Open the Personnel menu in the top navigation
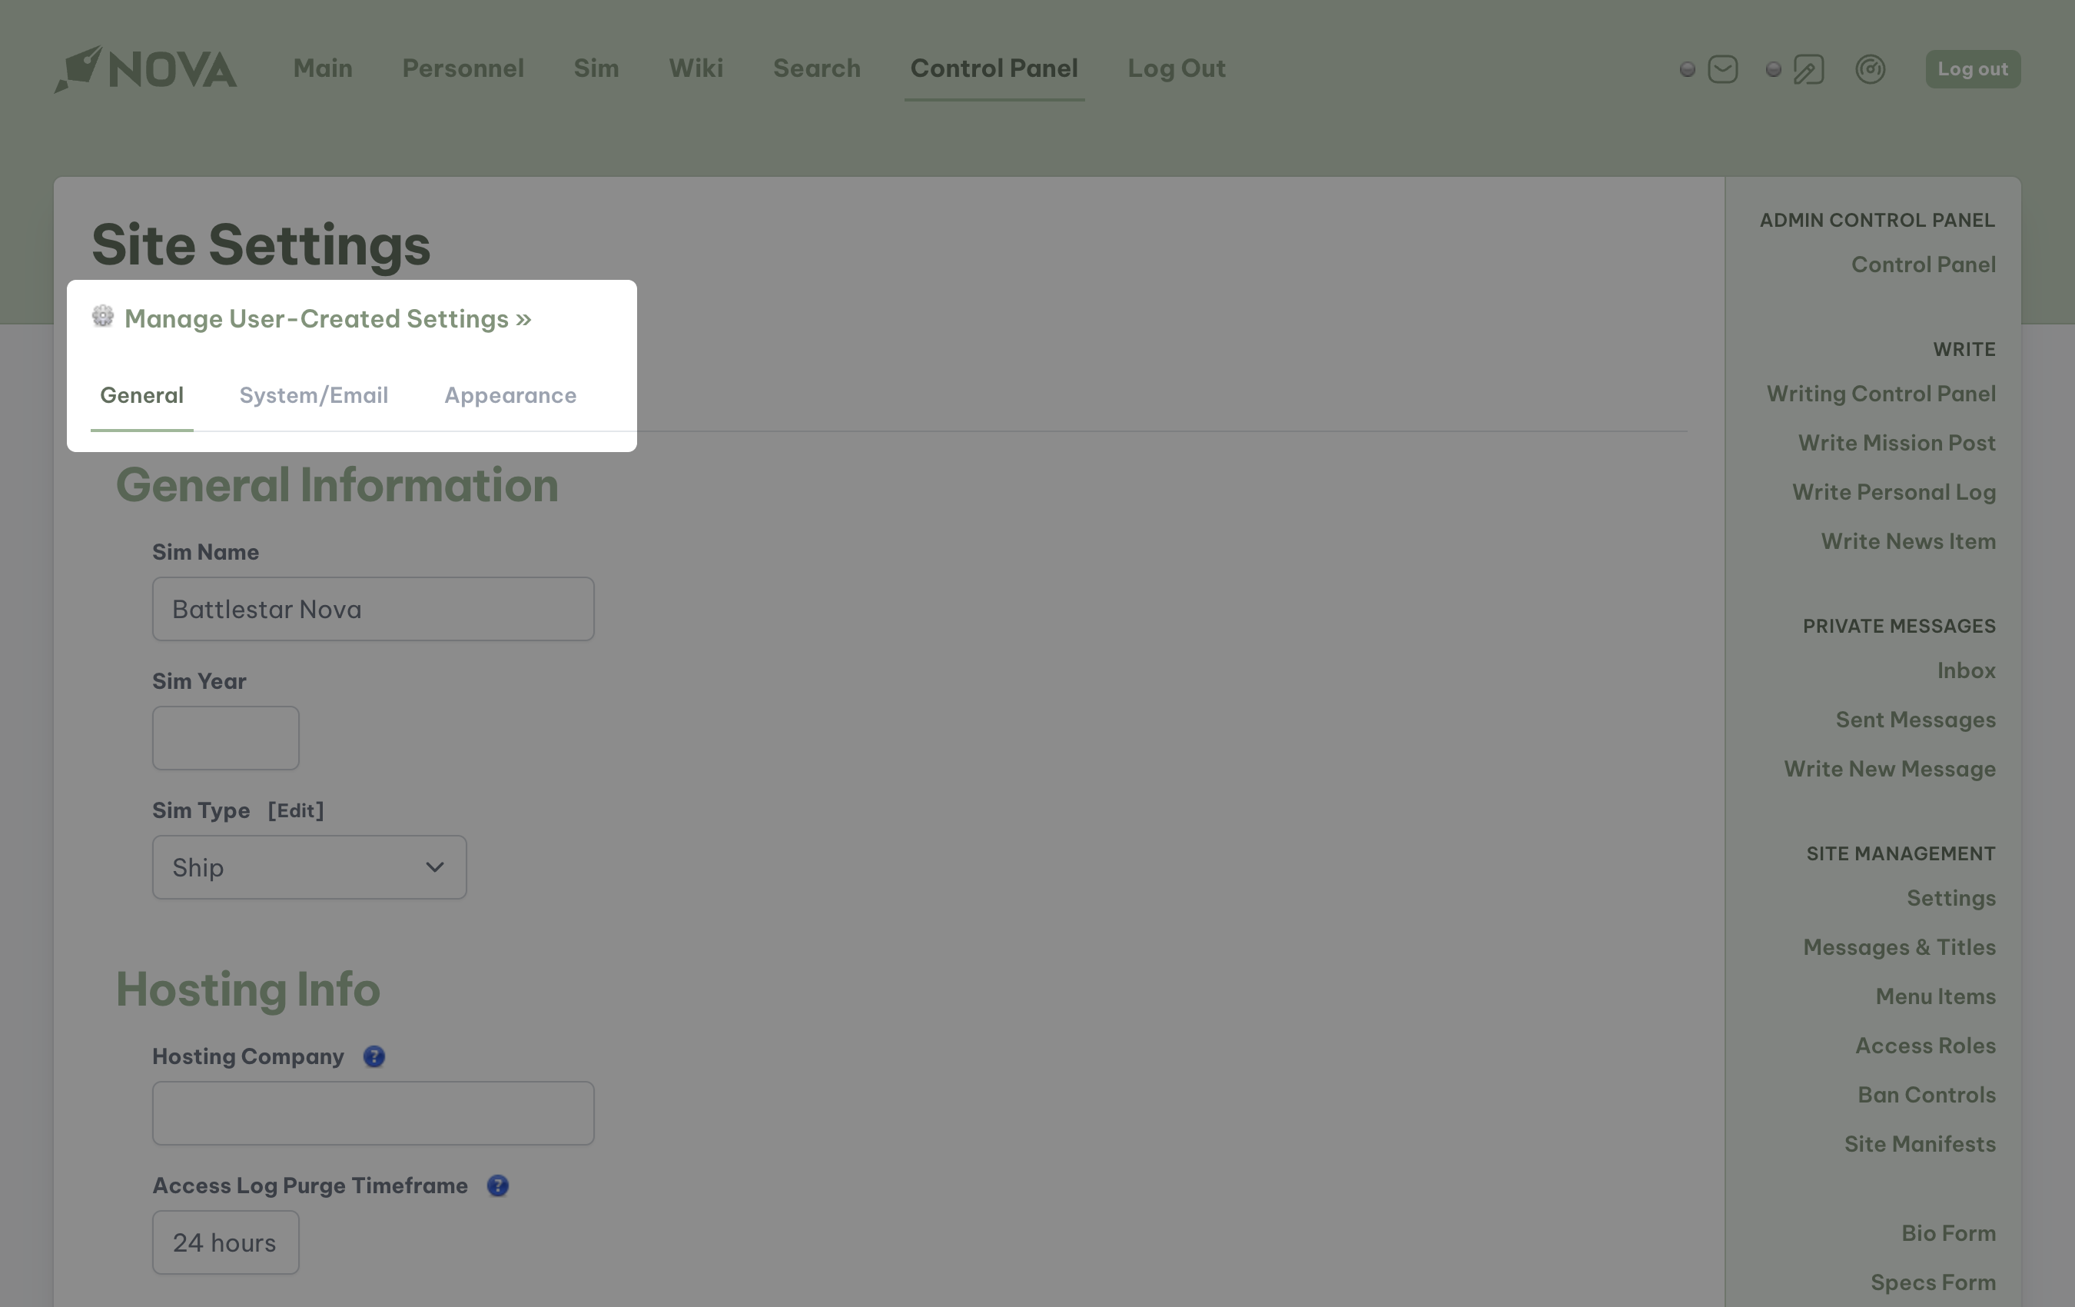This screenshot has height=1307, width=2075. [x=463, y=68]
